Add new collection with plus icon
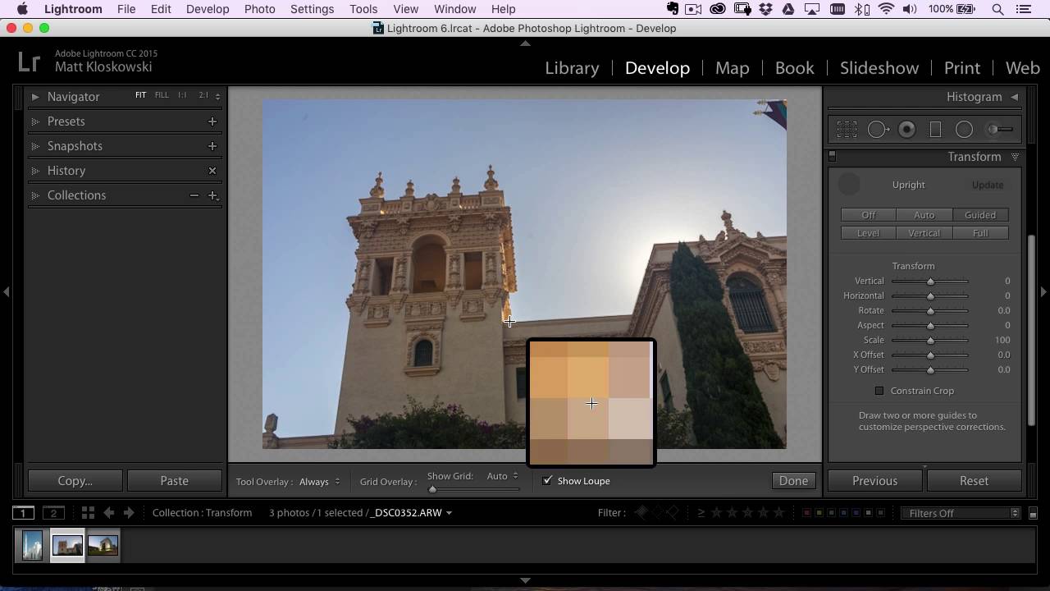 click(x=212, y=195)
